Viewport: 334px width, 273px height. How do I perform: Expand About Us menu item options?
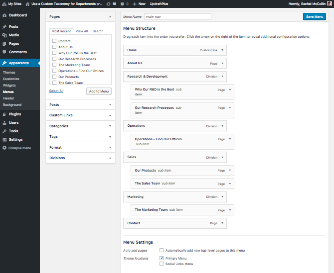click(222, 63)
